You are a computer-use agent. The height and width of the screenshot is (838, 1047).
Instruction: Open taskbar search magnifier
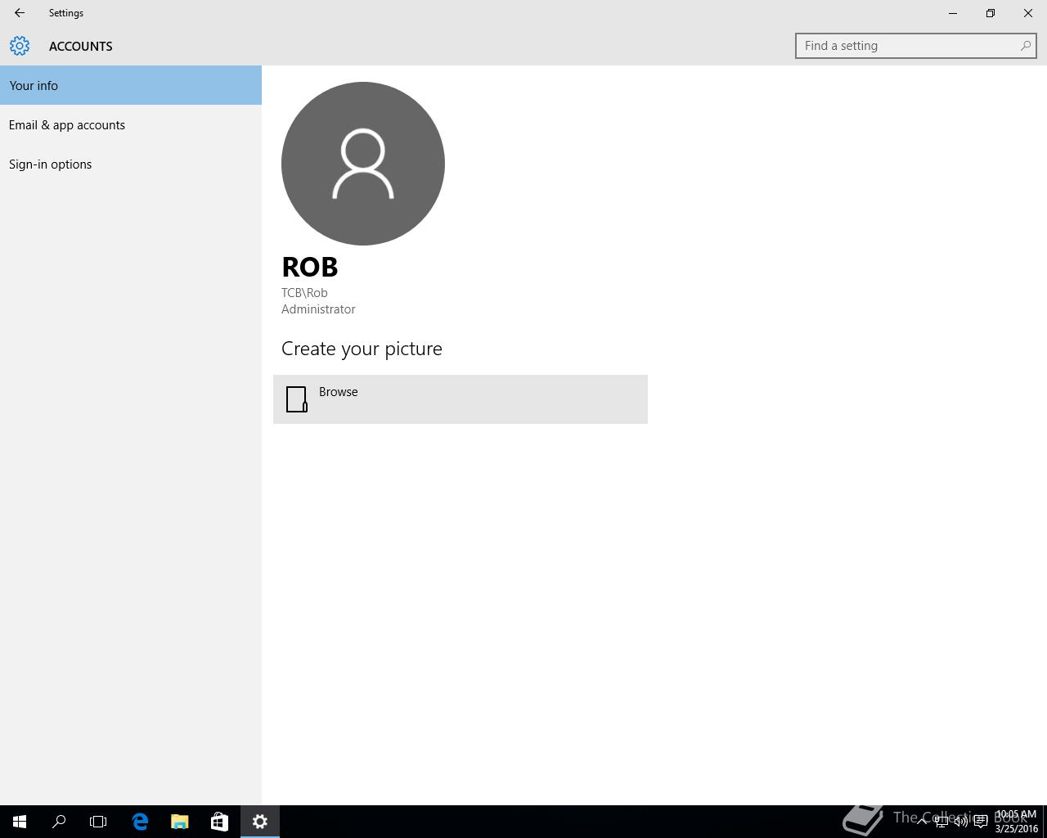pos(59,822)
